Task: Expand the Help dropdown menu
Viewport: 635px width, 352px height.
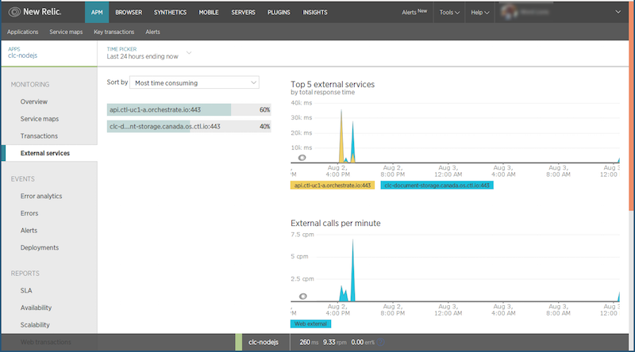Action: pos(480,12)
